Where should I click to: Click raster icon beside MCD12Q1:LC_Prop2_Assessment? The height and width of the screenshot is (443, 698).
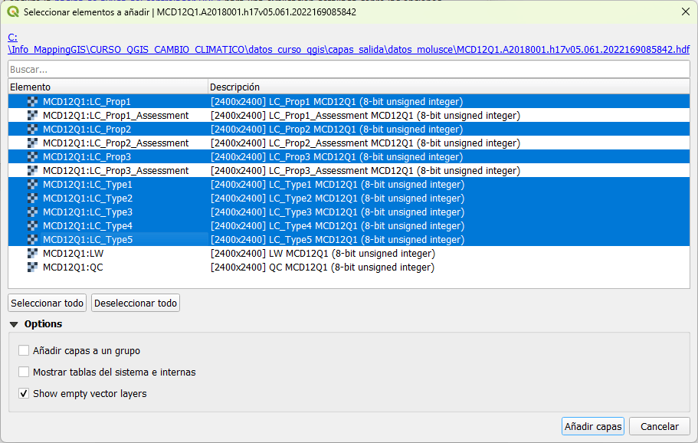coord(32,143)
